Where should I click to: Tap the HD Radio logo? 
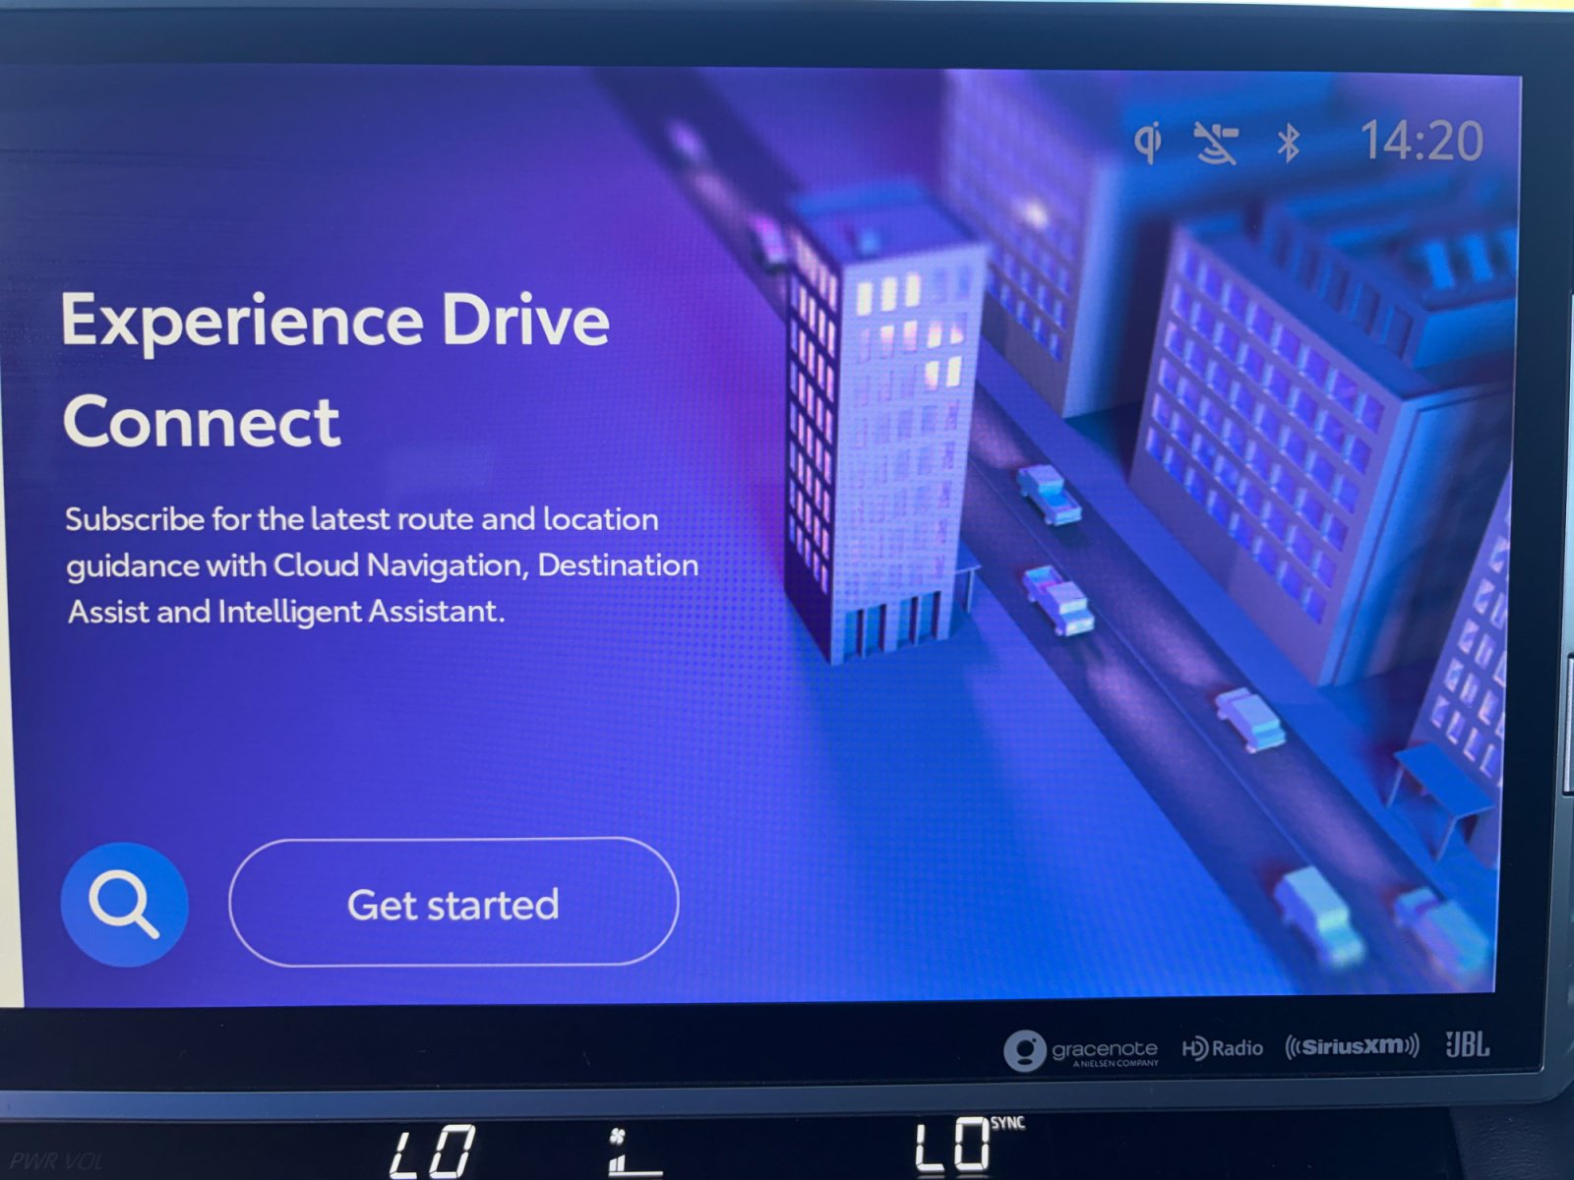[1223, 1048]
